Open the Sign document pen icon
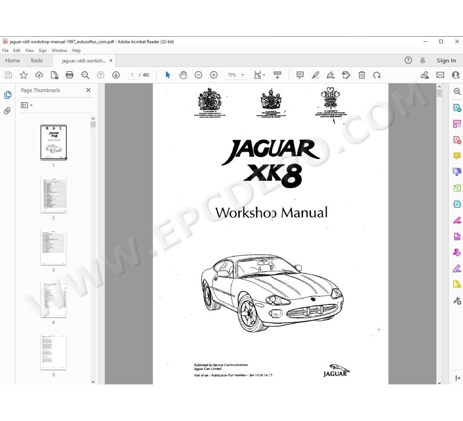This screenshot has width=463, height=421. [331, 75]
